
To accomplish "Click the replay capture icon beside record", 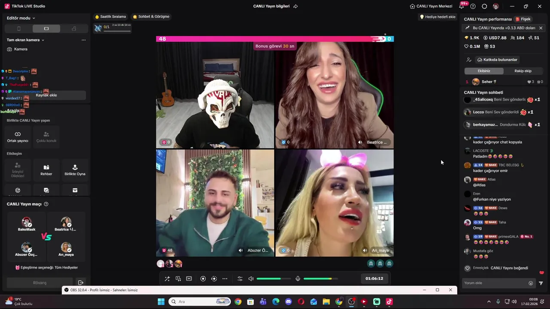I will pos(214,279).
